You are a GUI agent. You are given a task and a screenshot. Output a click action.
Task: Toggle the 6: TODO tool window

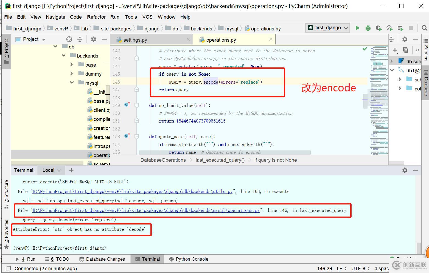[57, 259]
